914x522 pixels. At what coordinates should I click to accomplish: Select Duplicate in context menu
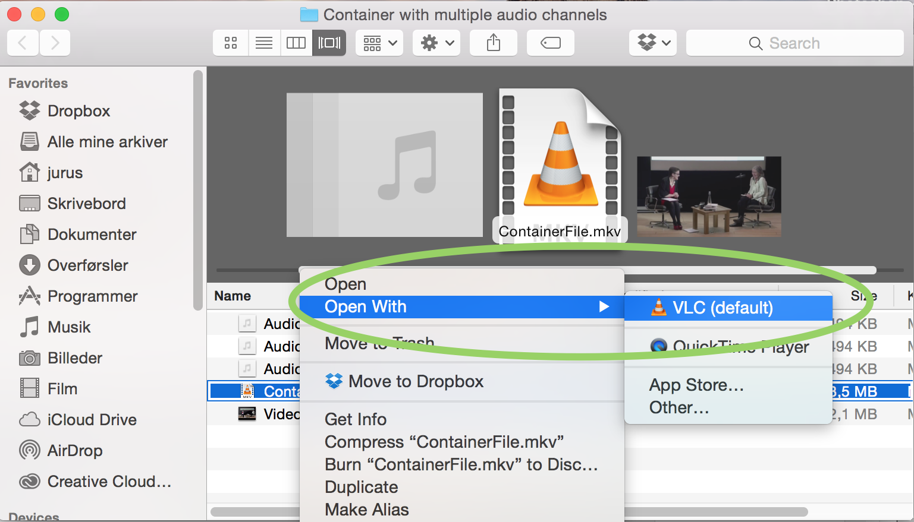461,487
